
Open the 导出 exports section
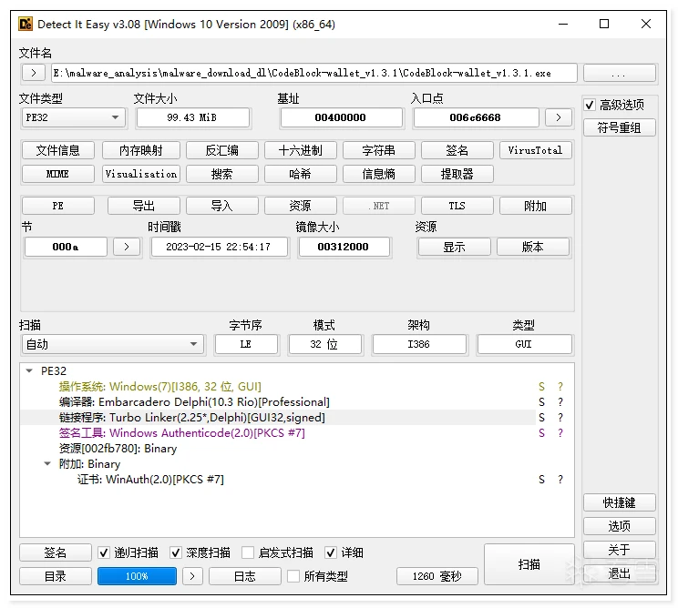pos(144,206)
